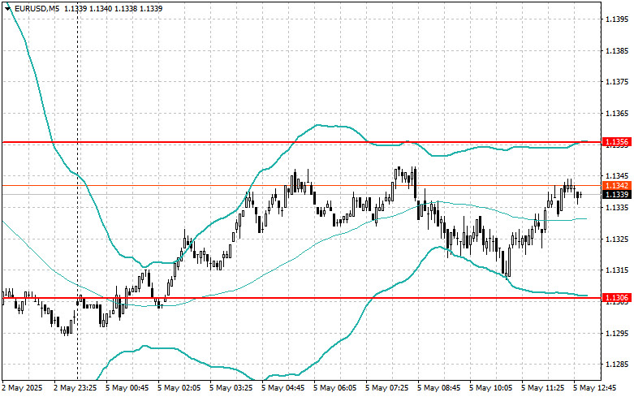Click the EURUSD,M5 chart title text
634x397 pixels.
point(37,8)
